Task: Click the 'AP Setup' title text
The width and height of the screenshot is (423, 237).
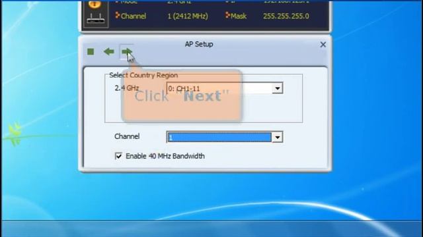Action: pyautogui.click(x=199, y=44)
